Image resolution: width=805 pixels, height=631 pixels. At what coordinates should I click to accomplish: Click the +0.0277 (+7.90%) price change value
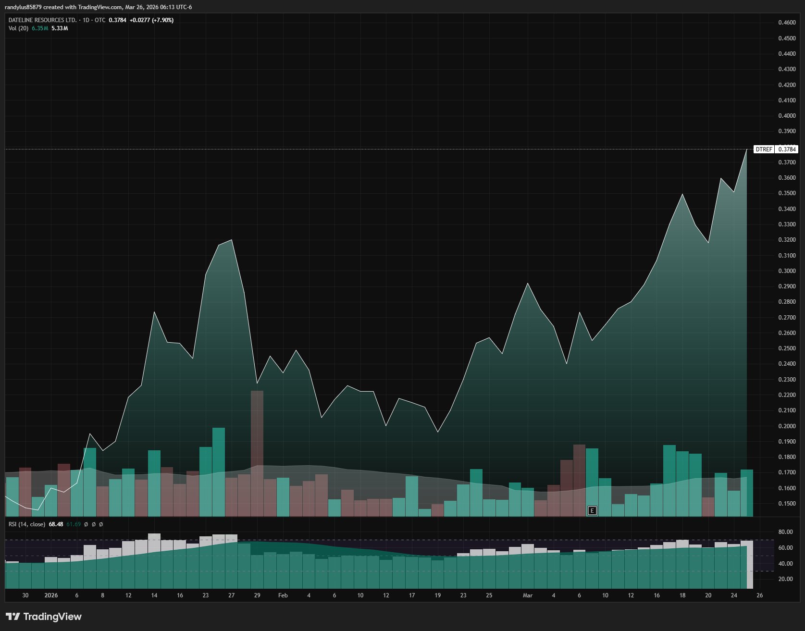point(151,20)
